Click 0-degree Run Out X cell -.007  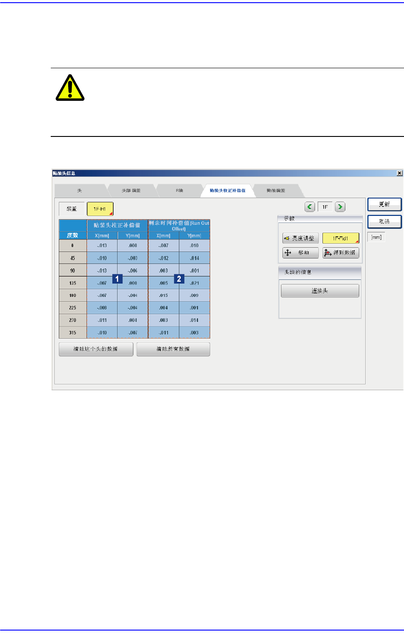pyautogui.click(x=163, y=246)
